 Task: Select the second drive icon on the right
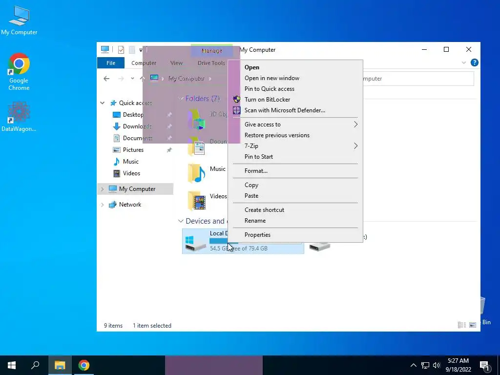[319, 246]
